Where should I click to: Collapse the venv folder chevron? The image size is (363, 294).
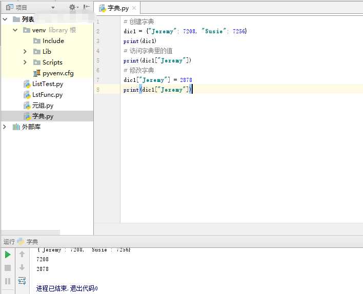(15, 30)
